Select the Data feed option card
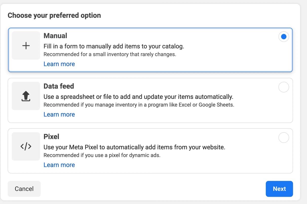Viewport: 307px width, 204px height. point(152,100)
